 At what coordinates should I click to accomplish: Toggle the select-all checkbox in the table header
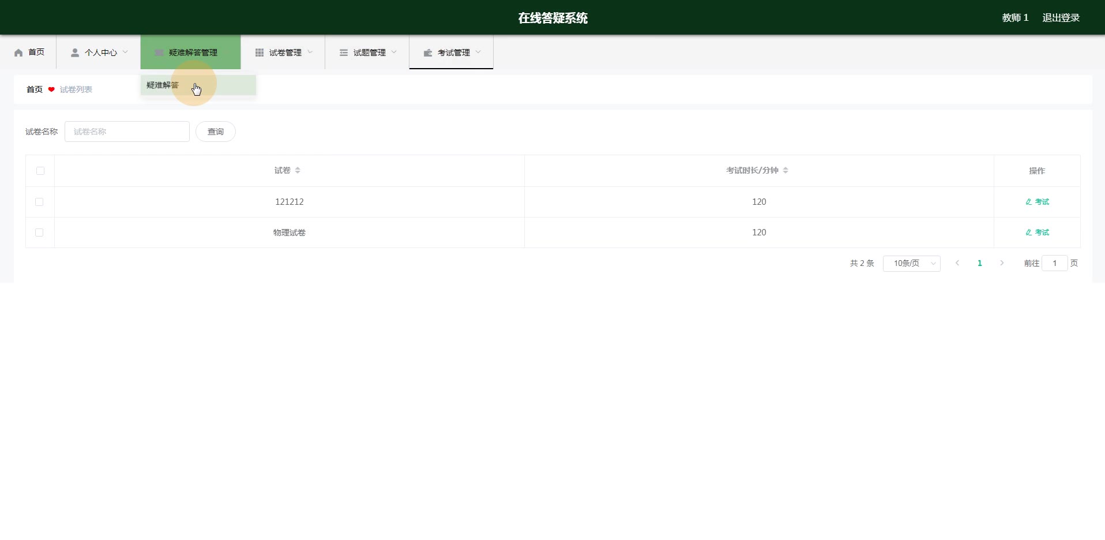40,171
